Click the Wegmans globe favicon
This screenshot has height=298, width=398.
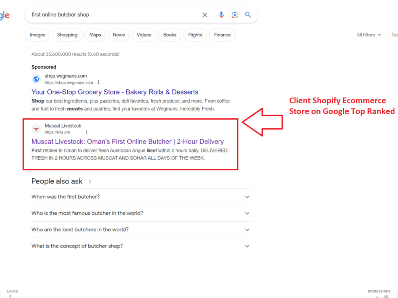point(36,79)
